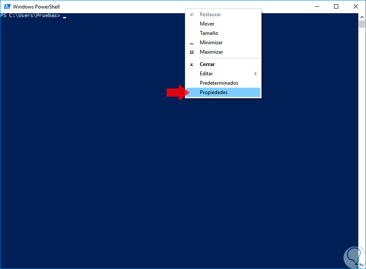Choose Mover from the menu
366x269 pixels.
223,24
